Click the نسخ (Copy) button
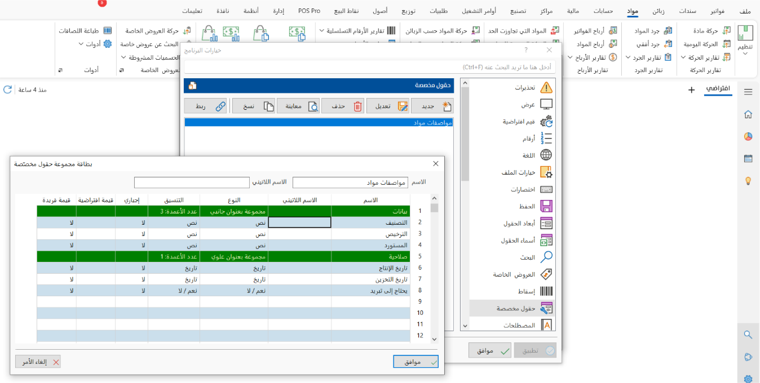The image size is (760, 383). point(253,106)
